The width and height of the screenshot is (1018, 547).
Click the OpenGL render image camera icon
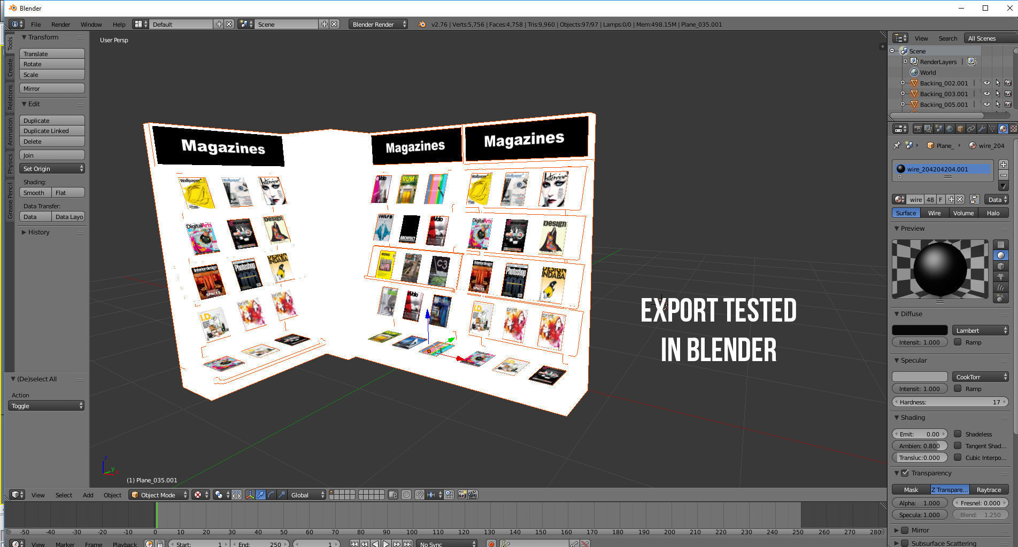462,495
